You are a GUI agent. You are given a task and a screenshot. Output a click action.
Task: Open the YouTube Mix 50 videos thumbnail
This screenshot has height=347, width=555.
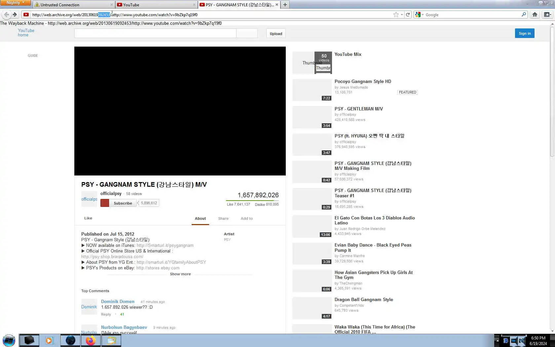point(312,63)
